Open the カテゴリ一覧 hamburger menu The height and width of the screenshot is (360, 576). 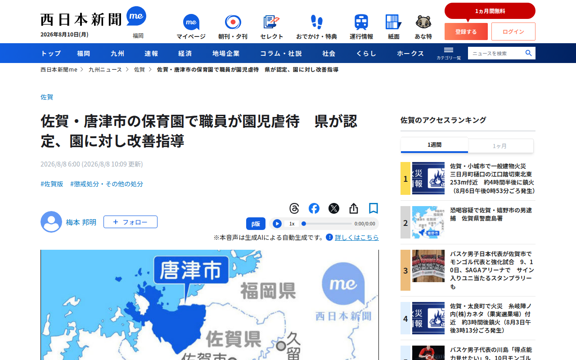coord(449,53)
